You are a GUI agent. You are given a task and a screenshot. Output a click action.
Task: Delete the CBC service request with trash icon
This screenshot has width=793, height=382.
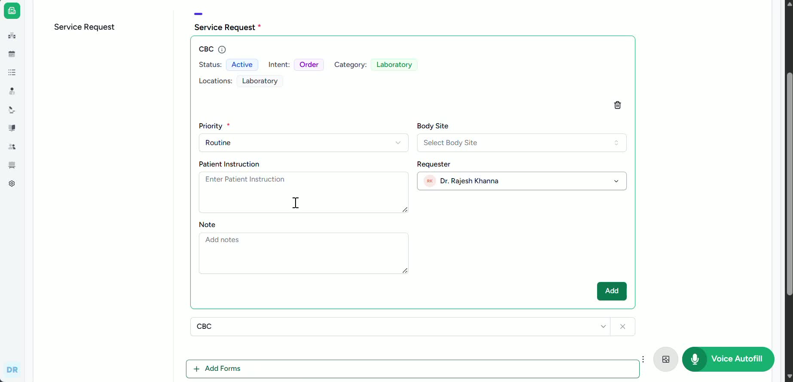coord(617,105)
